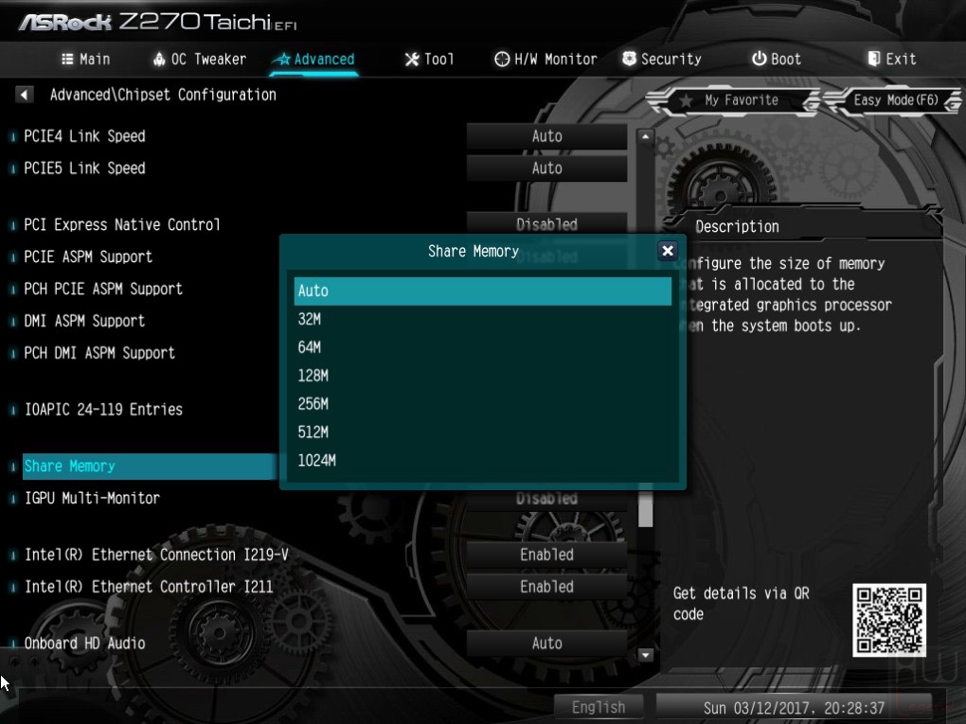Image resolution: width=966 pixels, height=724 pixels.
Task: Click the Exit door icon
Action: pyautogui.click(x=873, y=59)
